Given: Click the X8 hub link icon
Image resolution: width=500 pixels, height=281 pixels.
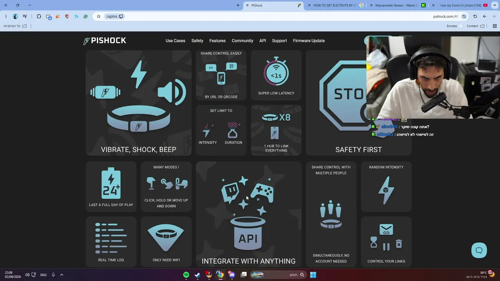Looking at the screenshot, I should (276, 126).
